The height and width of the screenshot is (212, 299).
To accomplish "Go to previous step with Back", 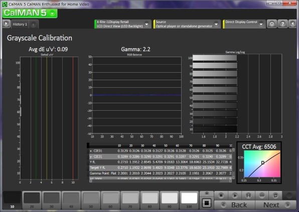I will coord(235,205).
